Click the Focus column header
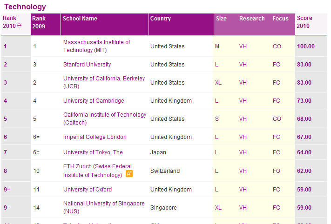The height and width of the screenshot is (224, 331). point(281,19)
